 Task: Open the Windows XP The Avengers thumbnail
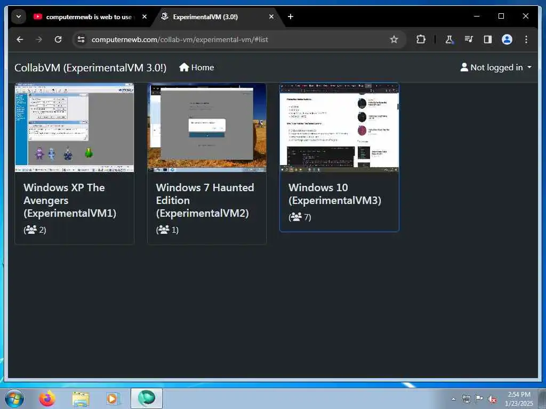[x=74, y=128]
